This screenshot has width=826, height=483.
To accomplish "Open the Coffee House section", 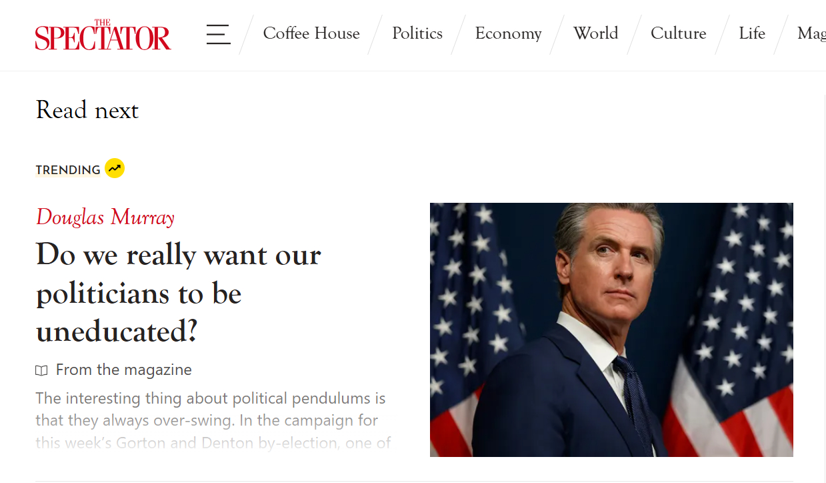I will point(311,33).
